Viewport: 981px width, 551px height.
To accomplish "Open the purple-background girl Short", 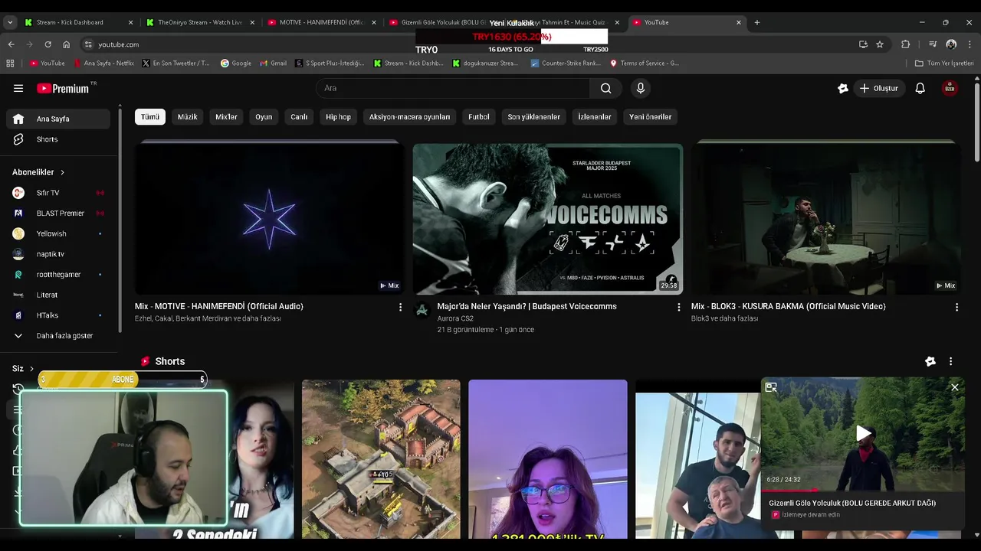I will pos(547,459).
